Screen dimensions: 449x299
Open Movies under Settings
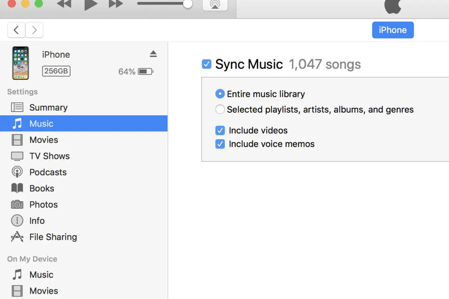pos(84,140)
